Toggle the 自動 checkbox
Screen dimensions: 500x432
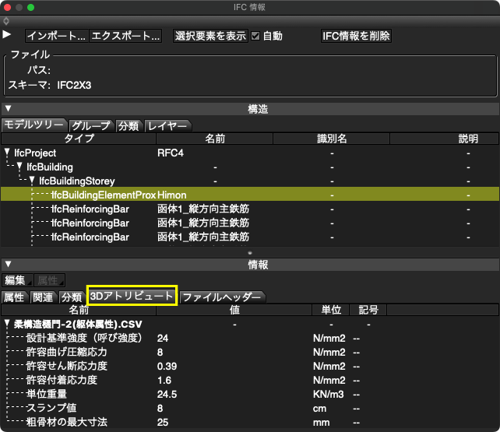255,36
